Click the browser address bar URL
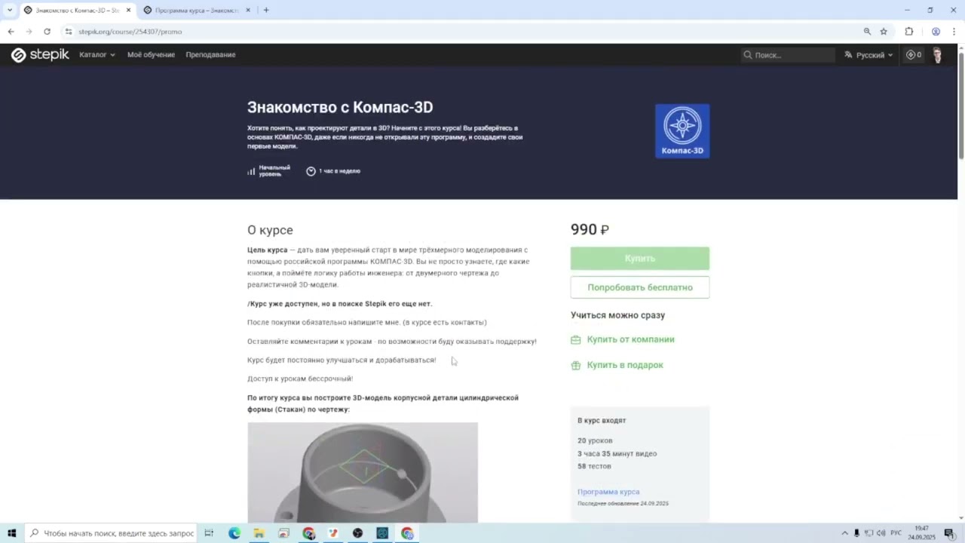 (x=130, y=32)
